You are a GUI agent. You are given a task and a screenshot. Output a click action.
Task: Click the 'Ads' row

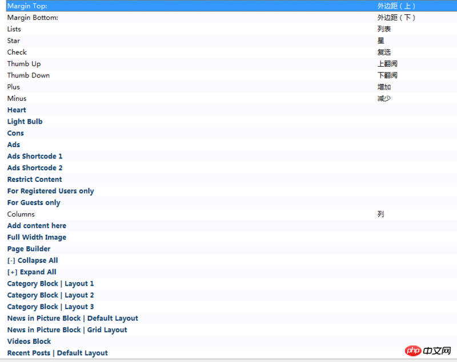(x=231, y=145)
